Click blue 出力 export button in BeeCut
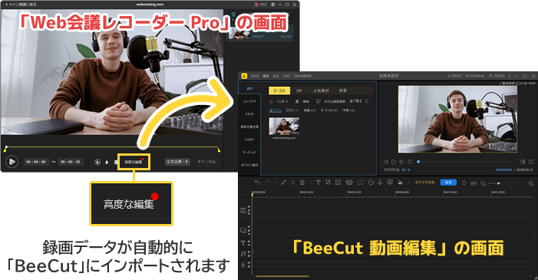 [448, 183]
